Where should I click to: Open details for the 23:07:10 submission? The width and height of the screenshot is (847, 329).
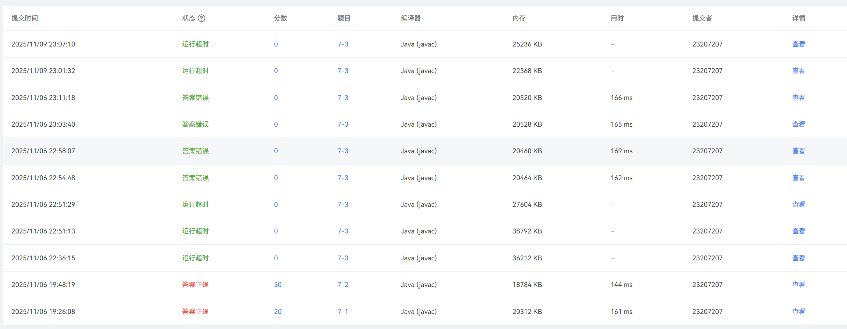(x=798, y=44)
